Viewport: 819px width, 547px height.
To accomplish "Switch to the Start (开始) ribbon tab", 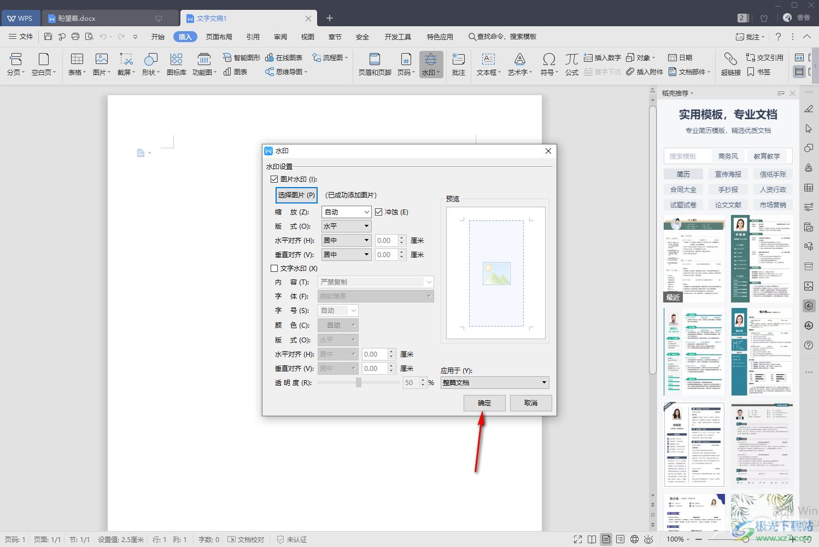I will click(x=158, y=37).
